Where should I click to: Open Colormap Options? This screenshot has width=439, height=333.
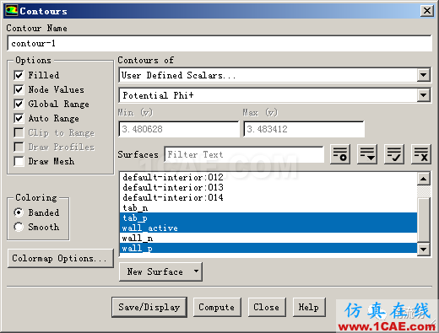pyautogui.click(x=61, y=258)
